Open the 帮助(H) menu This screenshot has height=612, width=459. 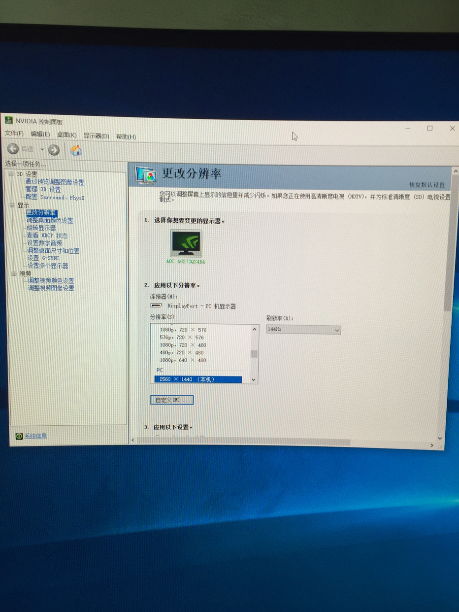click(125, 136)
